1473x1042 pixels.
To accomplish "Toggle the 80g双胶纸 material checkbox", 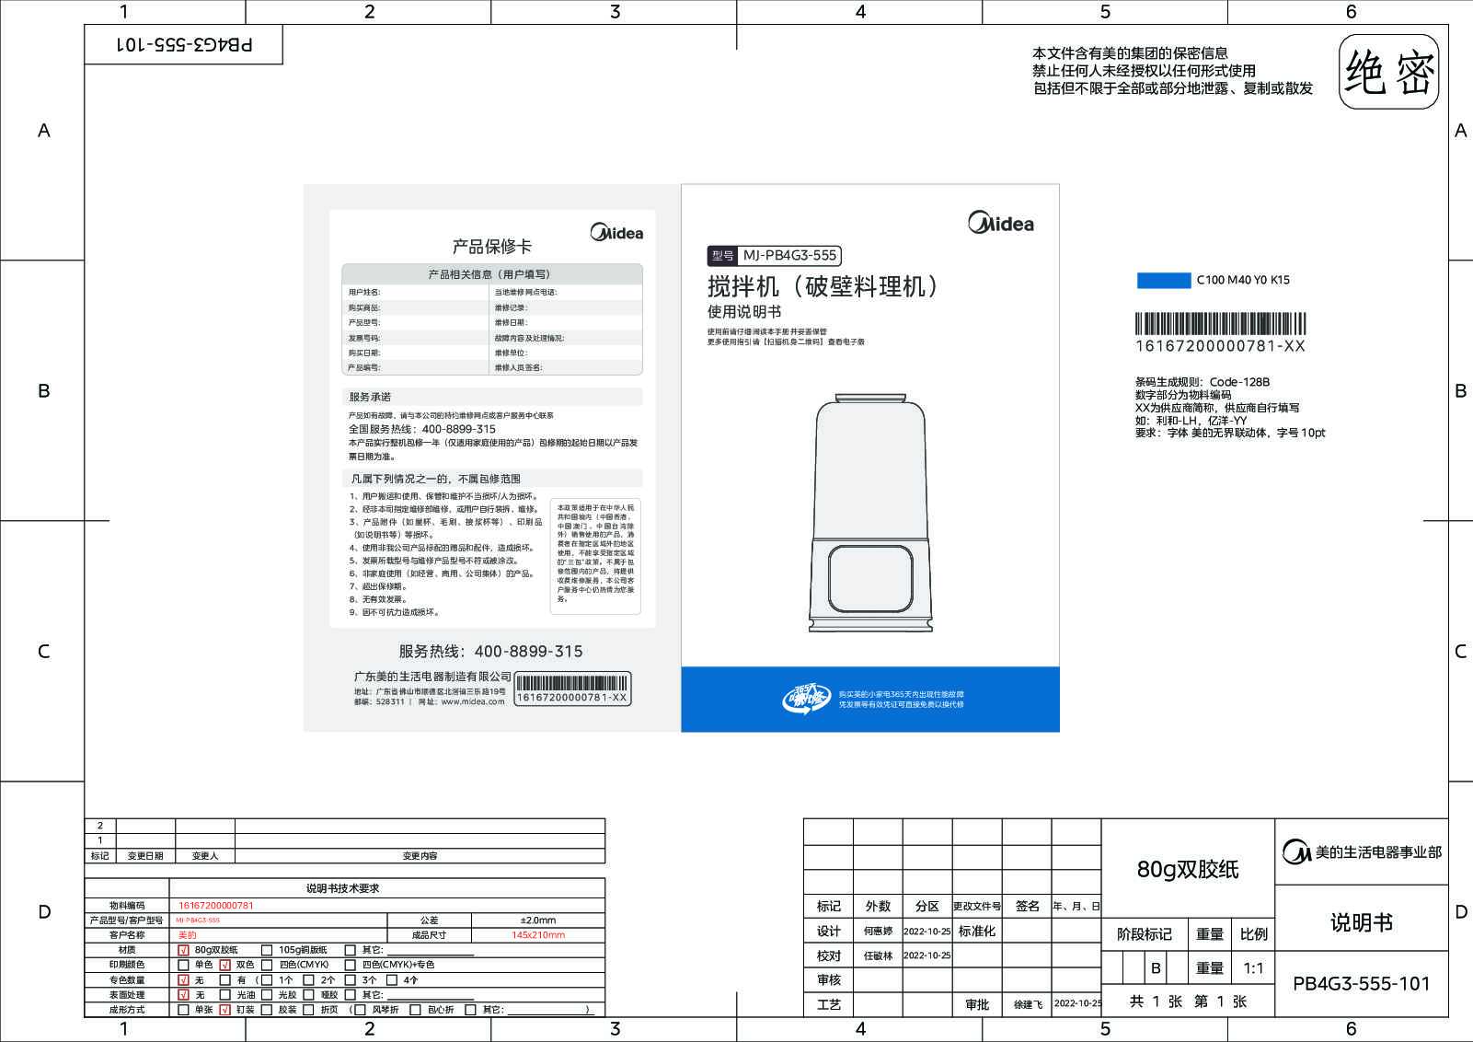I will (183, 950).
